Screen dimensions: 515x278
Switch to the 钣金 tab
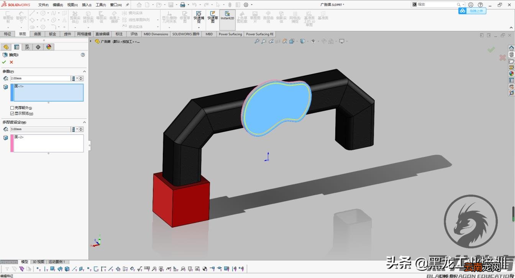tap(52, 34)
